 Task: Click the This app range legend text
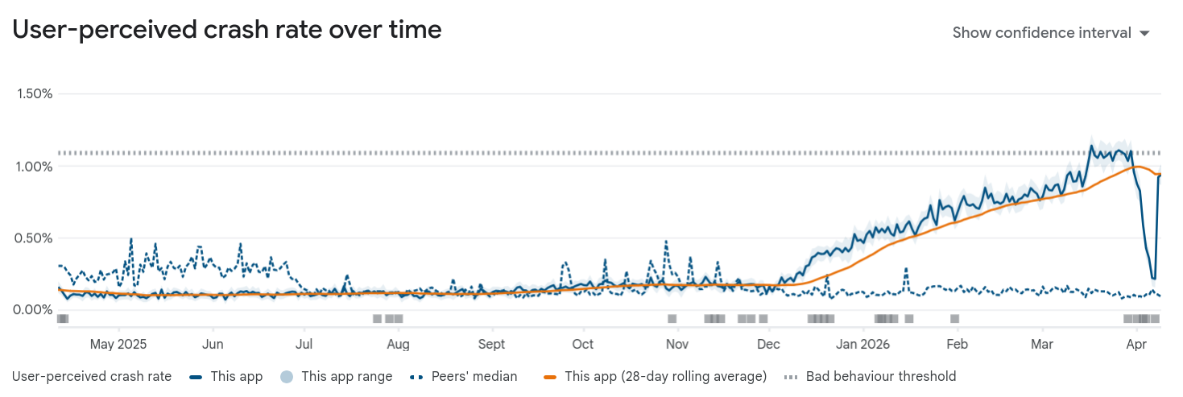click(x=346, y=376)
